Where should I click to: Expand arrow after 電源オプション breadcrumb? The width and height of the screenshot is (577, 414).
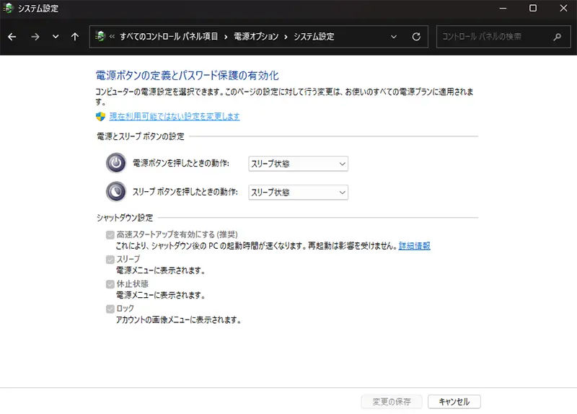286,37
